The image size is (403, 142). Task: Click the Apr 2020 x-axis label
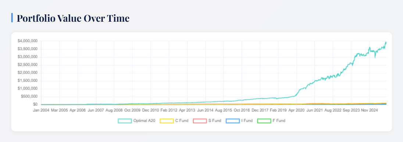pyautogui.click(x=297, y=110)
